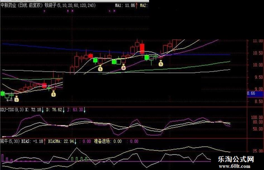Click the 80.00 KDJ axis label
This screenshot has width=264, height=170.
coord(258,122)
